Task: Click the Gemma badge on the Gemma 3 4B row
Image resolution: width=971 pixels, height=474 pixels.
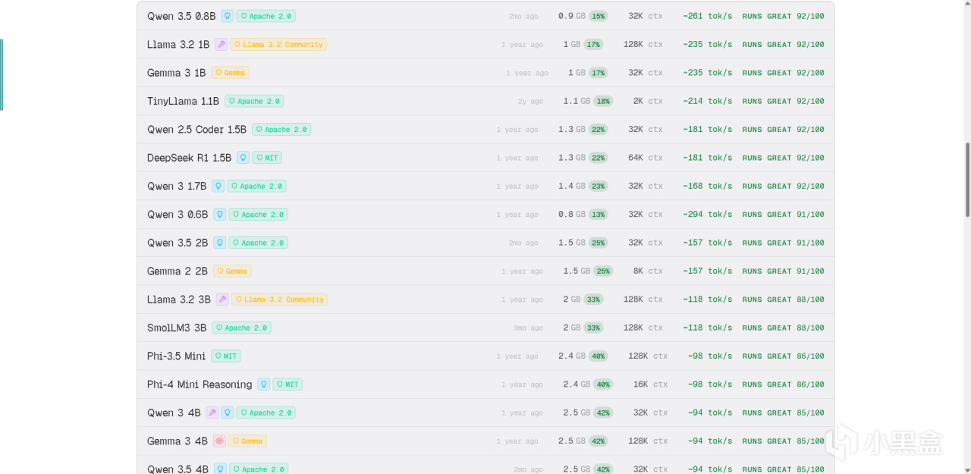Action: pyautogui.click(x=247, y=441)
